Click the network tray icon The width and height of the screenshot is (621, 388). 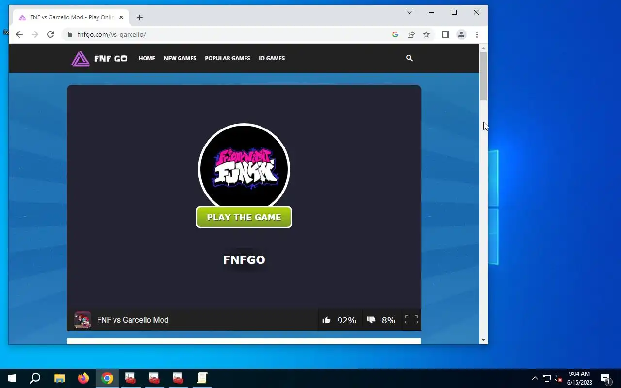pyautogui.click(x=547, y=379)
